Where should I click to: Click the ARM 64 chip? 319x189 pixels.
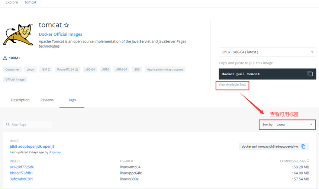(x=122, y=70)
